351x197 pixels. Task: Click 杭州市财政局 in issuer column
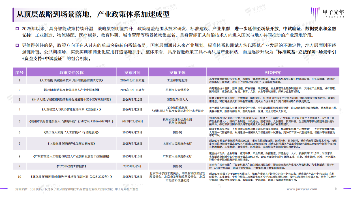(177, 123)
